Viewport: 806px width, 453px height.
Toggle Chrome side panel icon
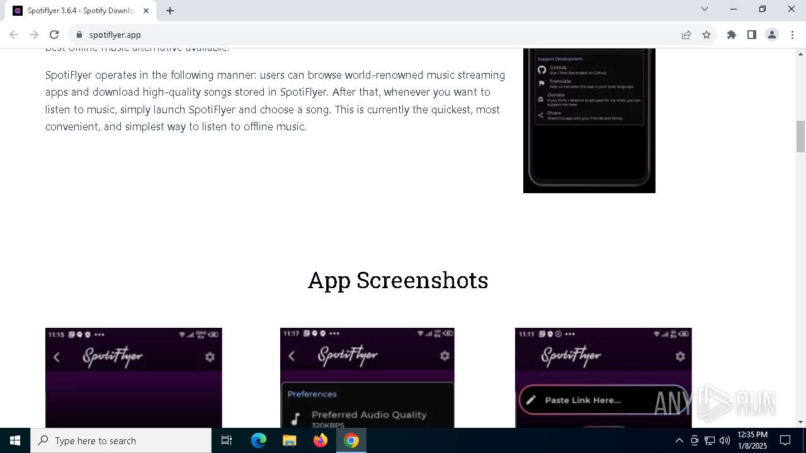pos(752,35)
